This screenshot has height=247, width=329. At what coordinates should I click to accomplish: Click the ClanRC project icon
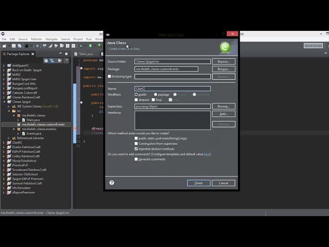coord(9,143)
